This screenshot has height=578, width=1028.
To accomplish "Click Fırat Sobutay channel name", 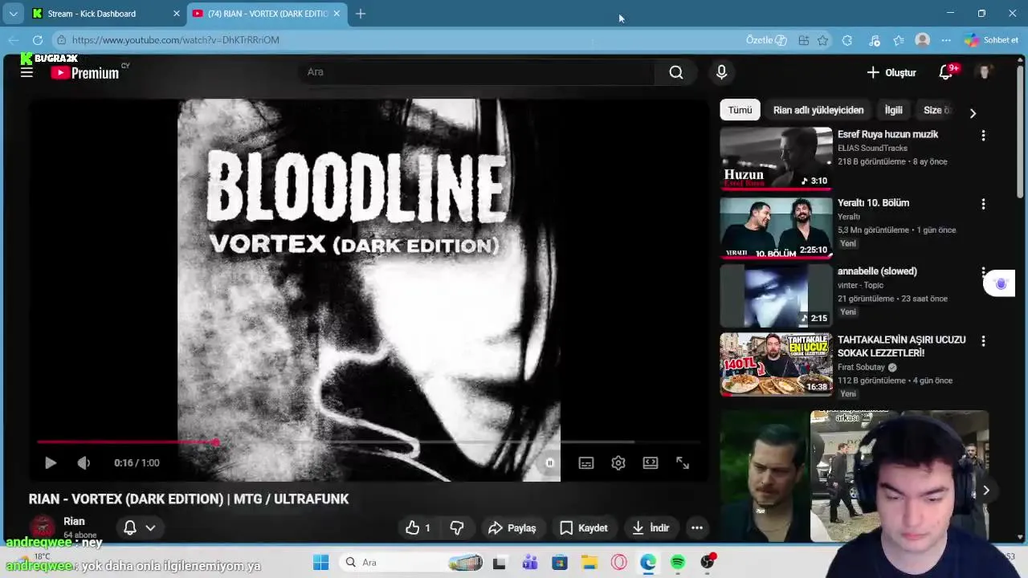I will 861,367.
